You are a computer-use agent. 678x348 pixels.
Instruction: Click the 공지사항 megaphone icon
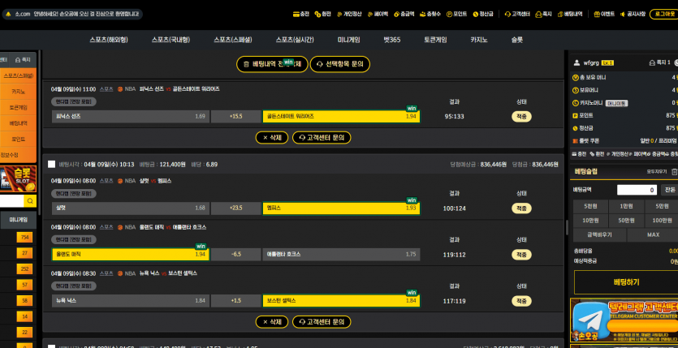623,14
